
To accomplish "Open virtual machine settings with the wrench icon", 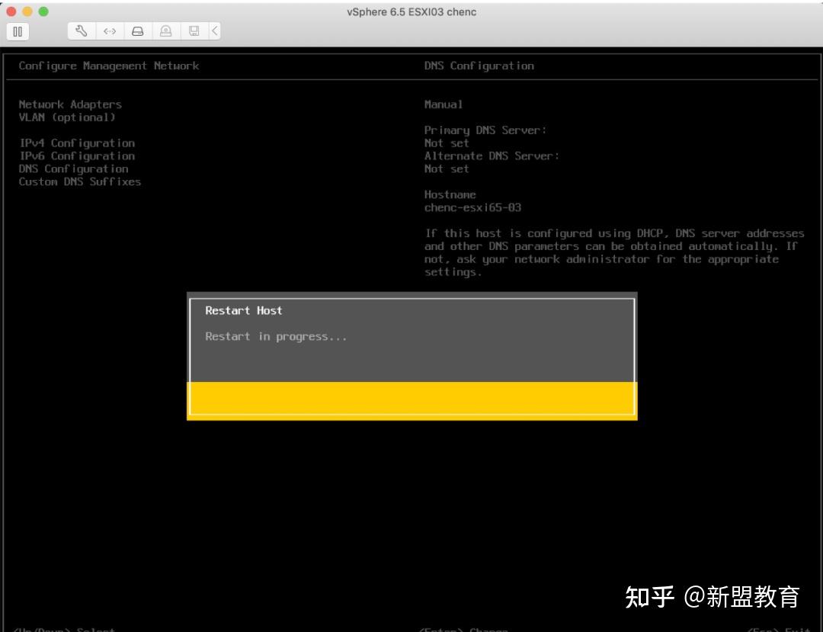I will (80, 31).
